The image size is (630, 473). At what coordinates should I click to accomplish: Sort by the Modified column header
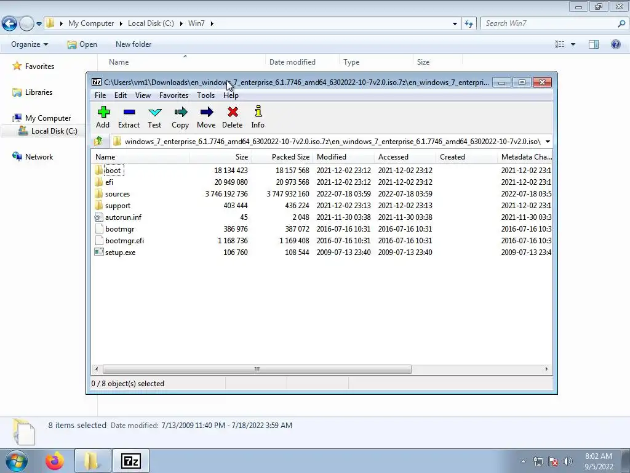[343, 157]
